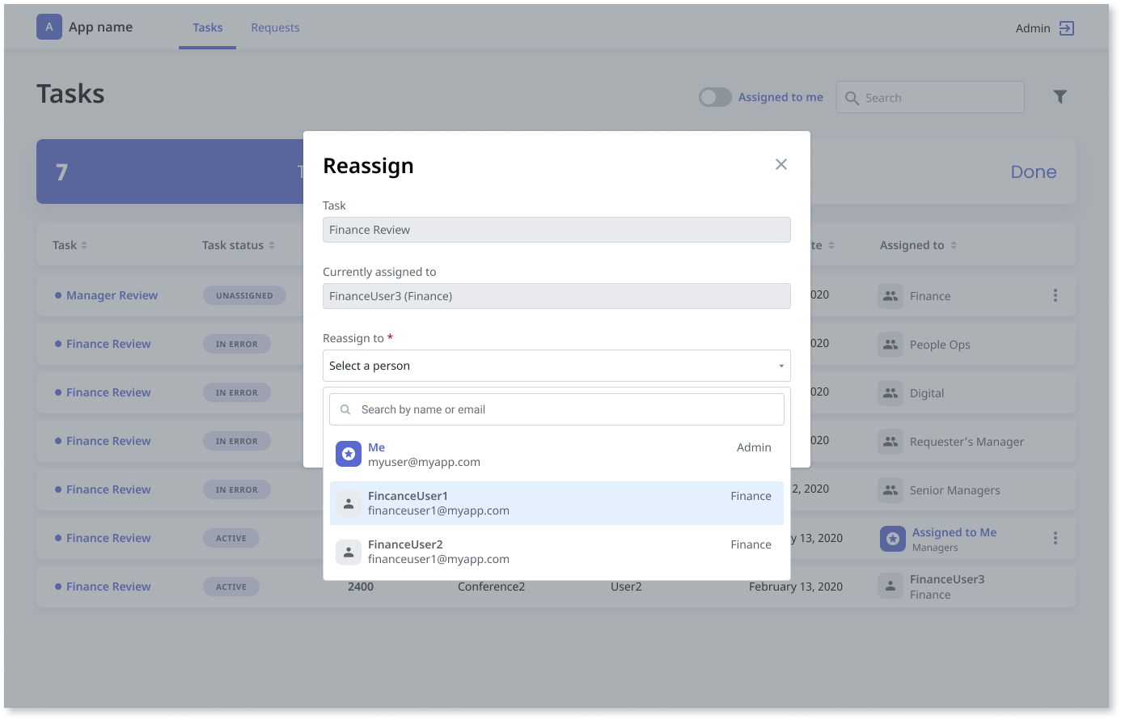
Task: Click the People Ops group icon
Action: point(890,344)
